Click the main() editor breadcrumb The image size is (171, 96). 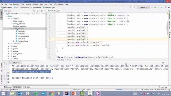(69, 60)
